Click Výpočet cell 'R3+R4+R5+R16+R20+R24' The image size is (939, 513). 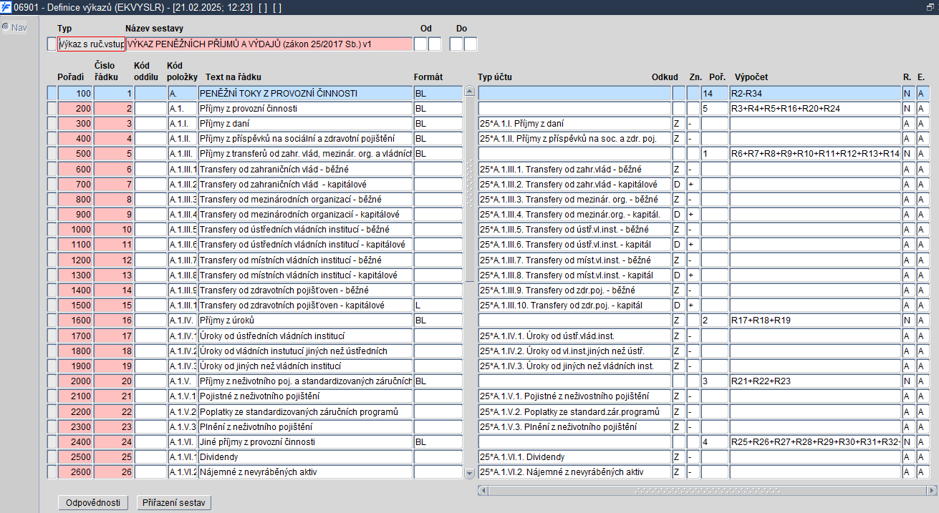click(x=815, y=109)
